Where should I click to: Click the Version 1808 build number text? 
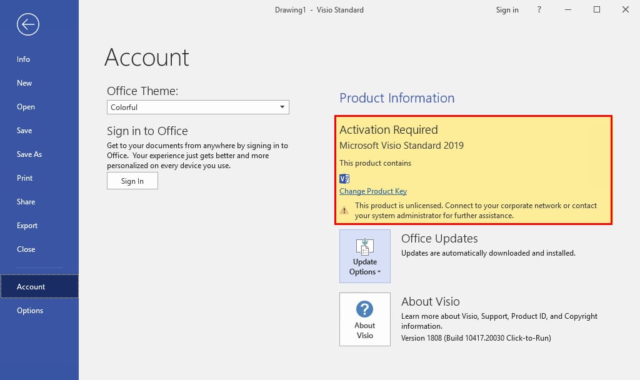click(x=476, y=338)
